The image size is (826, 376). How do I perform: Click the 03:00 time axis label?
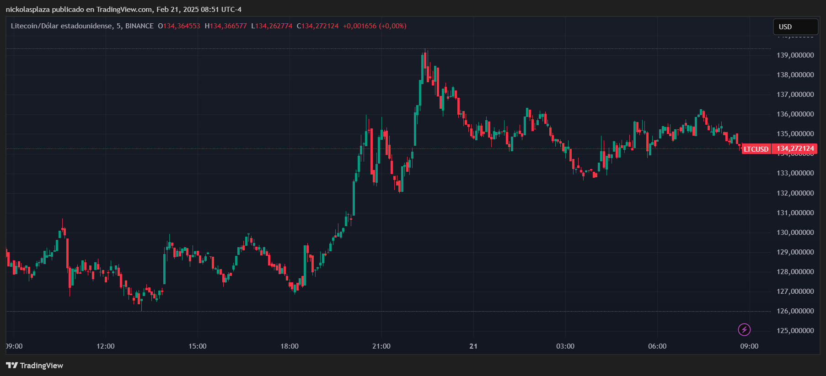(565, 346)
